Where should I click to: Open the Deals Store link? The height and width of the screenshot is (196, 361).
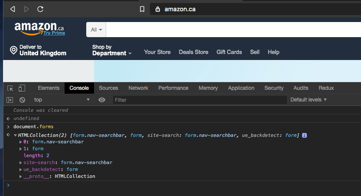coord(193,52)
